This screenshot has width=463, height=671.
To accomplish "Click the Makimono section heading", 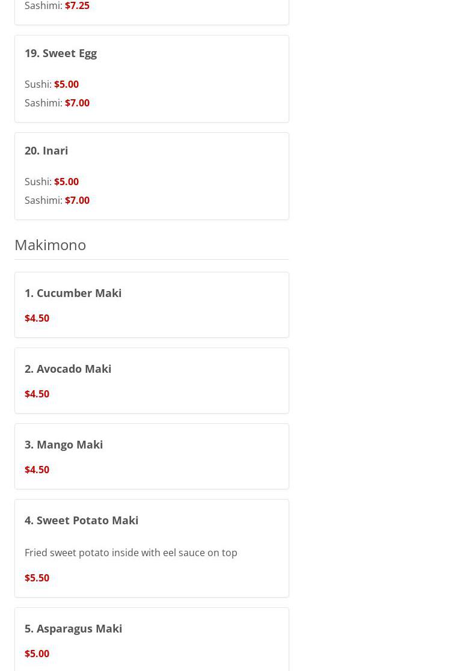I will [x=51, y=245].
